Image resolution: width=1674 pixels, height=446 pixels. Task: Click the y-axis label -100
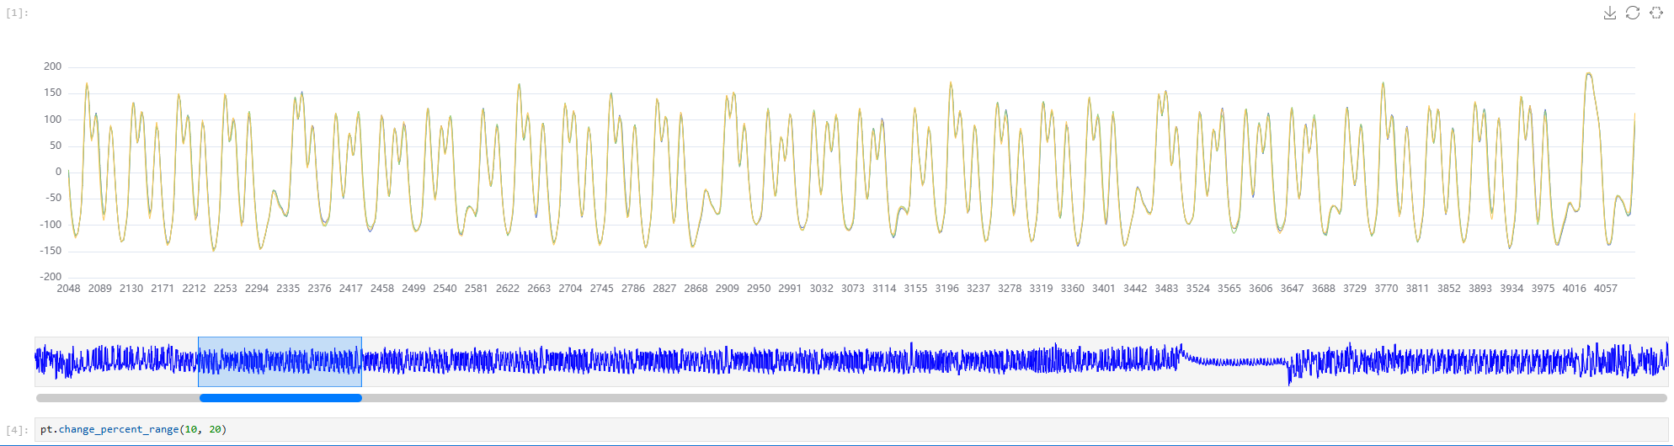tap(51, 225)
